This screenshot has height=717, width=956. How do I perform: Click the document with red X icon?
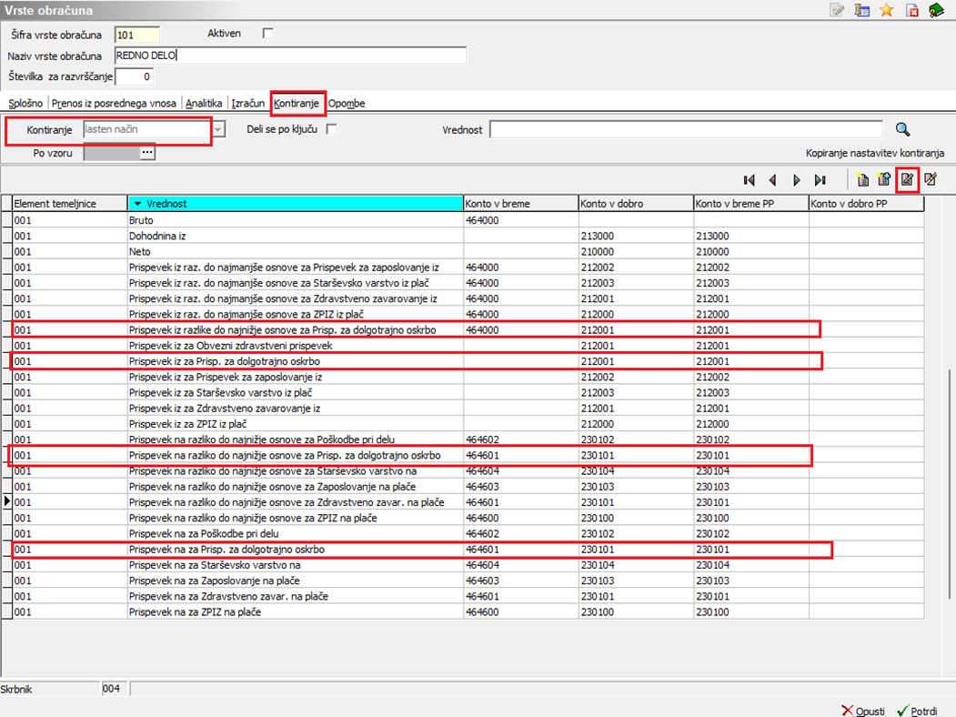click(912, 10)
